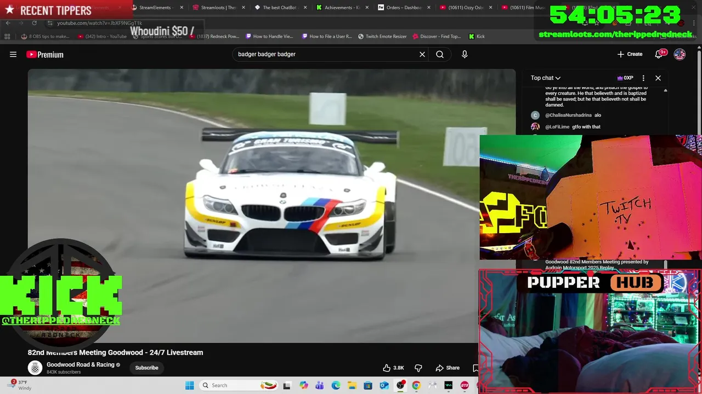Open the Intro - YouTube bookmark
The width and height of the screenshot is (702, 394).
click(x=102, y=36)
